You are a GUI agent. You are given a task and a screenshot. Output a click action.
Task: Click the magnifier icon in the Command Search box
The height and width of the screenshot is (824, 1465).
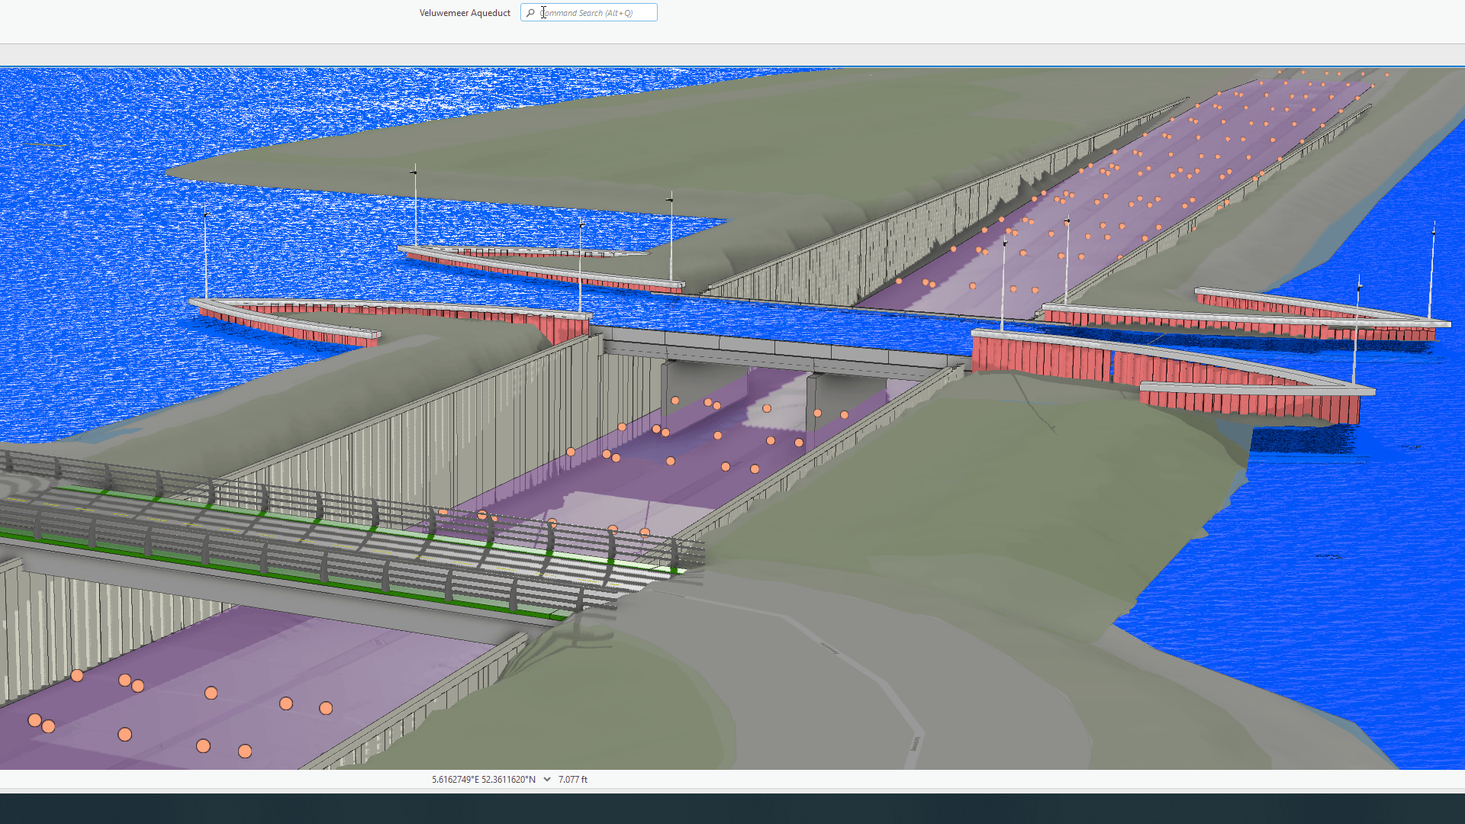[530, 12]
